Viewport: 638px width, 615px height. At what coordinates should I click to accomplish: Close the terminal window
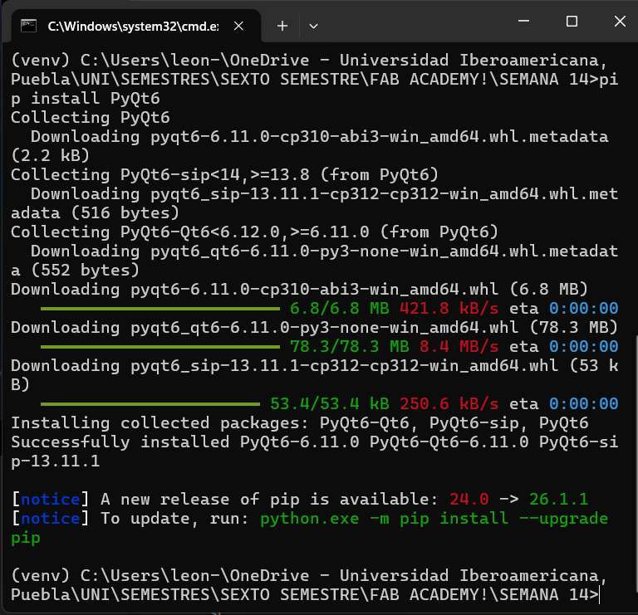point(620,21)
